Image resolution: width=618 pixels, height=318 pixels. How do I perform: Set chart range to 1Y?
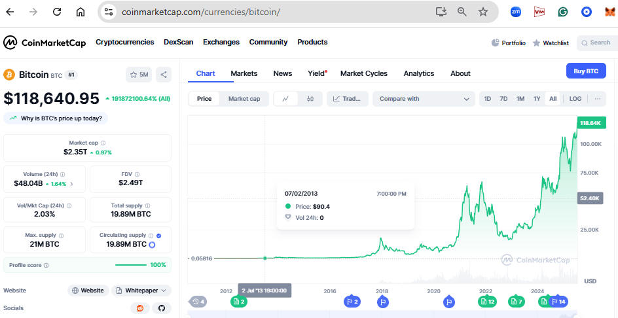tap(537, 99)
